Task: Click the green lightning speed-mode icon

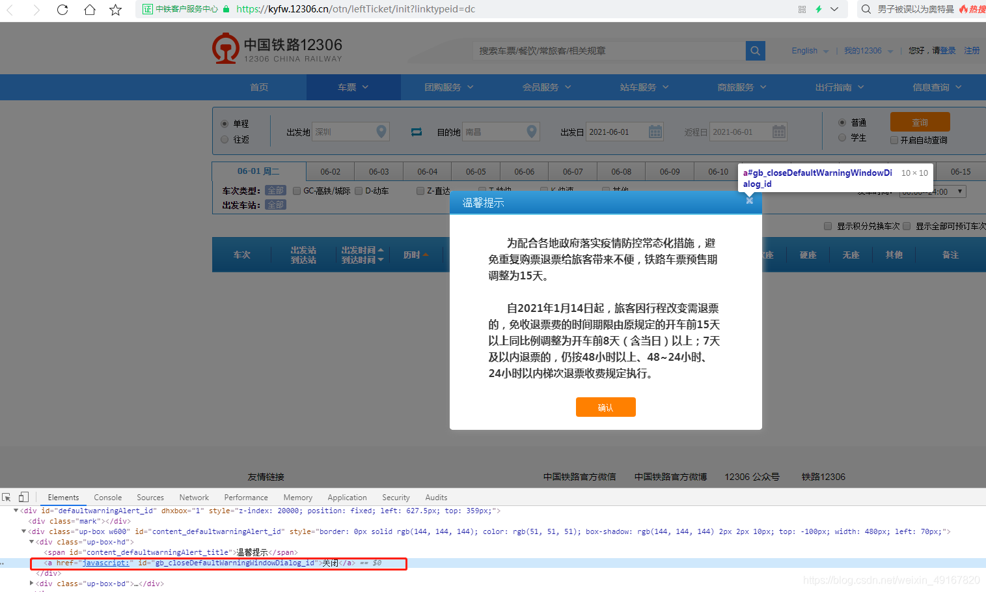Action: (818, 9)
